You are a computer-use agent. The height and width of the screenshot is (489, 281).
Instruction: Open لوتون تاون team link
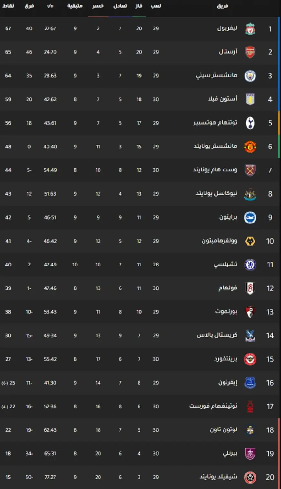tap(224, 430)
